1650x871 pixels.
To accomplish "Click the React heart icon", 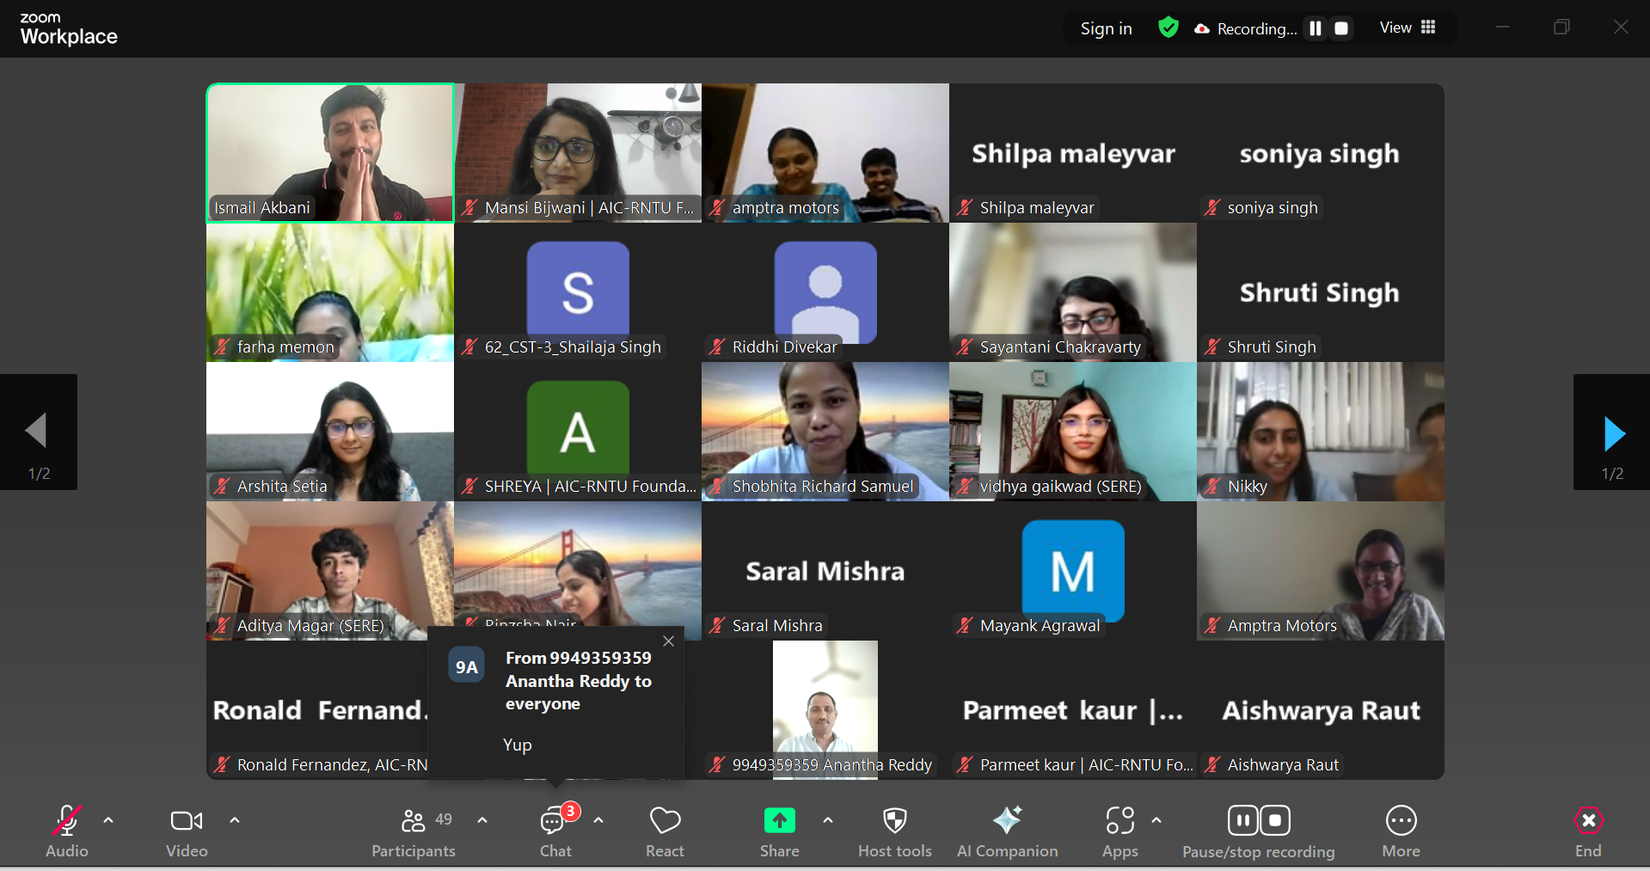I will (665, 831).
